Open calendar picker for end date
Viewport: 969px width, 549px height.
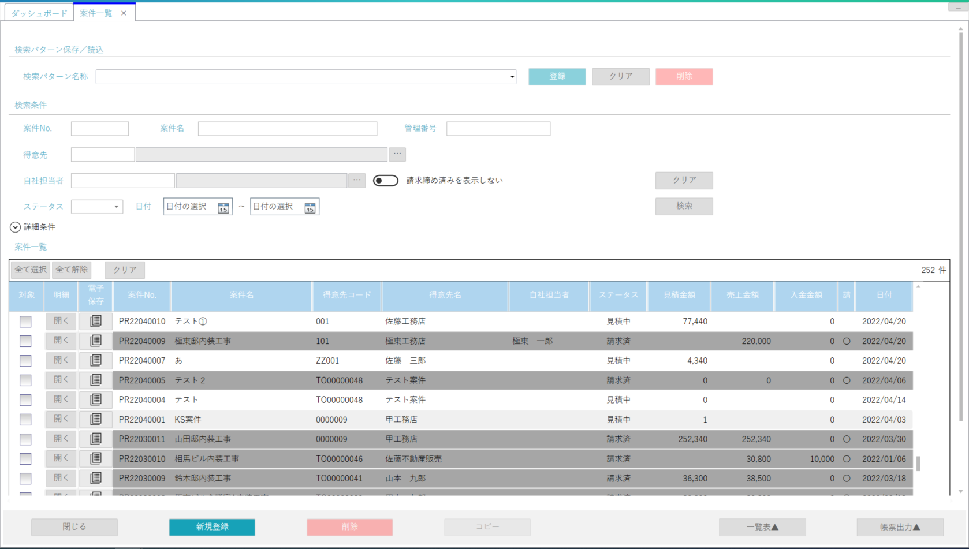click(310, 207)
